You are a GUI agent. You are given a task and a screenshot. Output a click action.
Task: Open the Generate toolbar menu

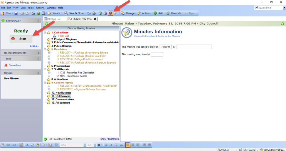[176, 13]
